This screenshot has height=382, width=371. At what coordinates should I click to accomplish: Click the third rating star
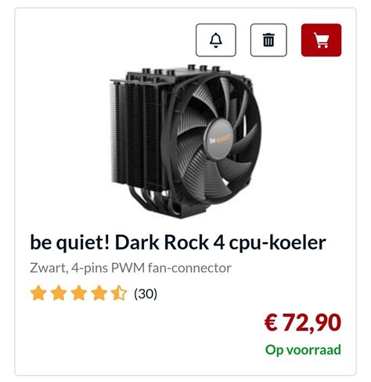pyautogui.click(x=79, y=294)
